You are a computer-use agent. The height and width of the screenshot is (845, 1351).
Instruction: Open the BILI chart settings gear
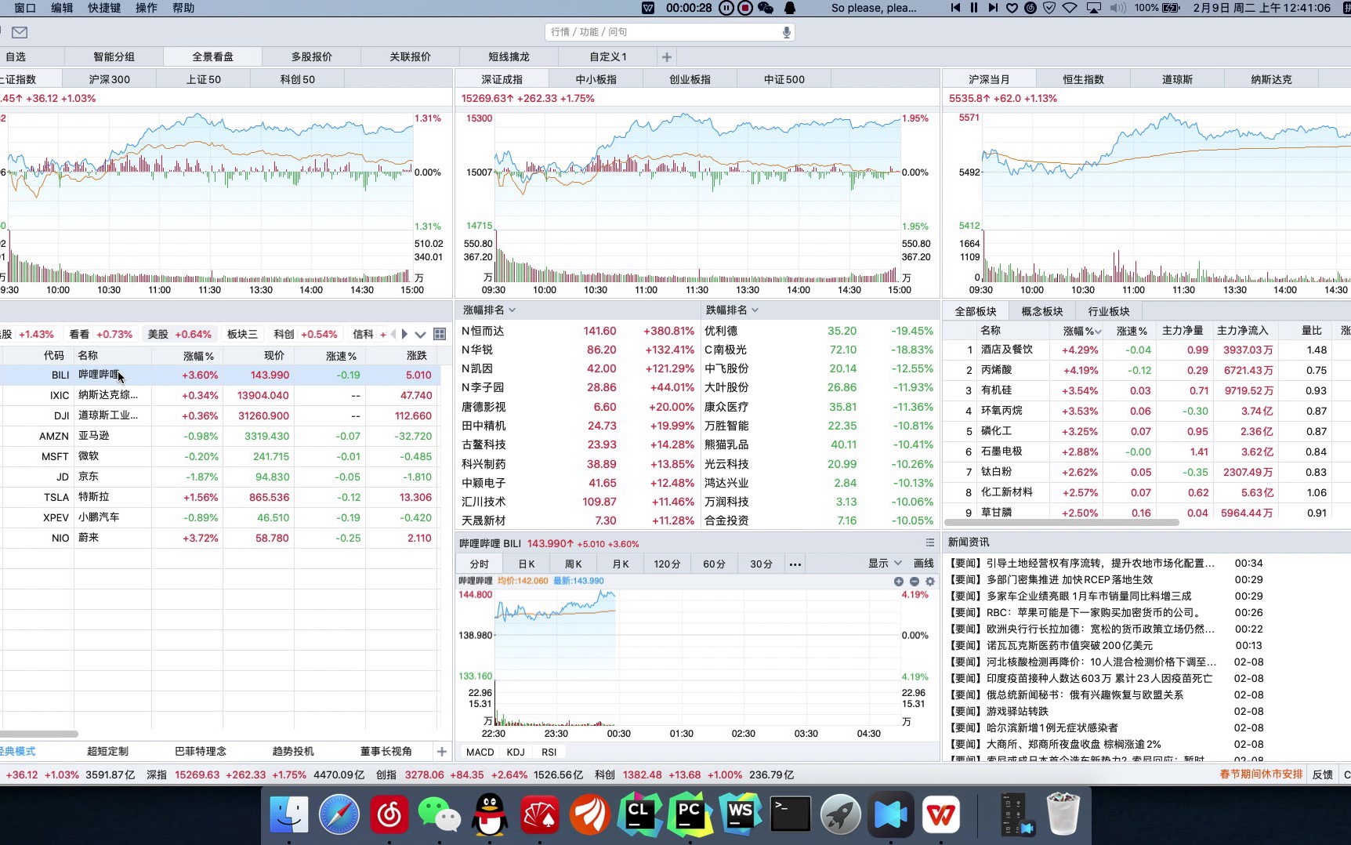tap(930, 581)
